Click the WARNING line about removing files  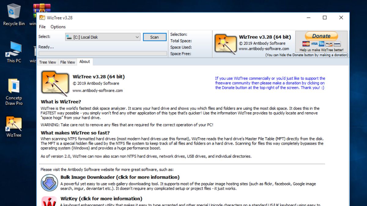pyautogui.click(x=127, y=125)
